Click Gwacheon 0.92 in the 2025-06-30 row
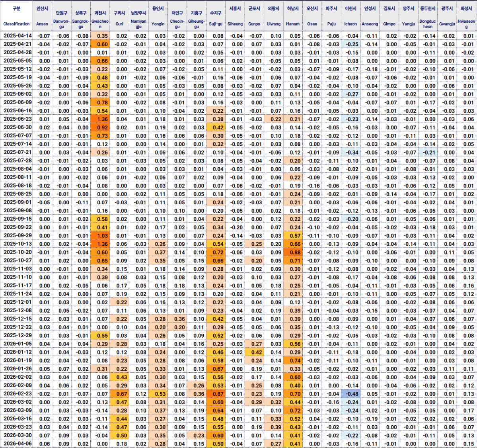Image resolution: width=477 pixels, height=448 pixels. coord(100,127)
